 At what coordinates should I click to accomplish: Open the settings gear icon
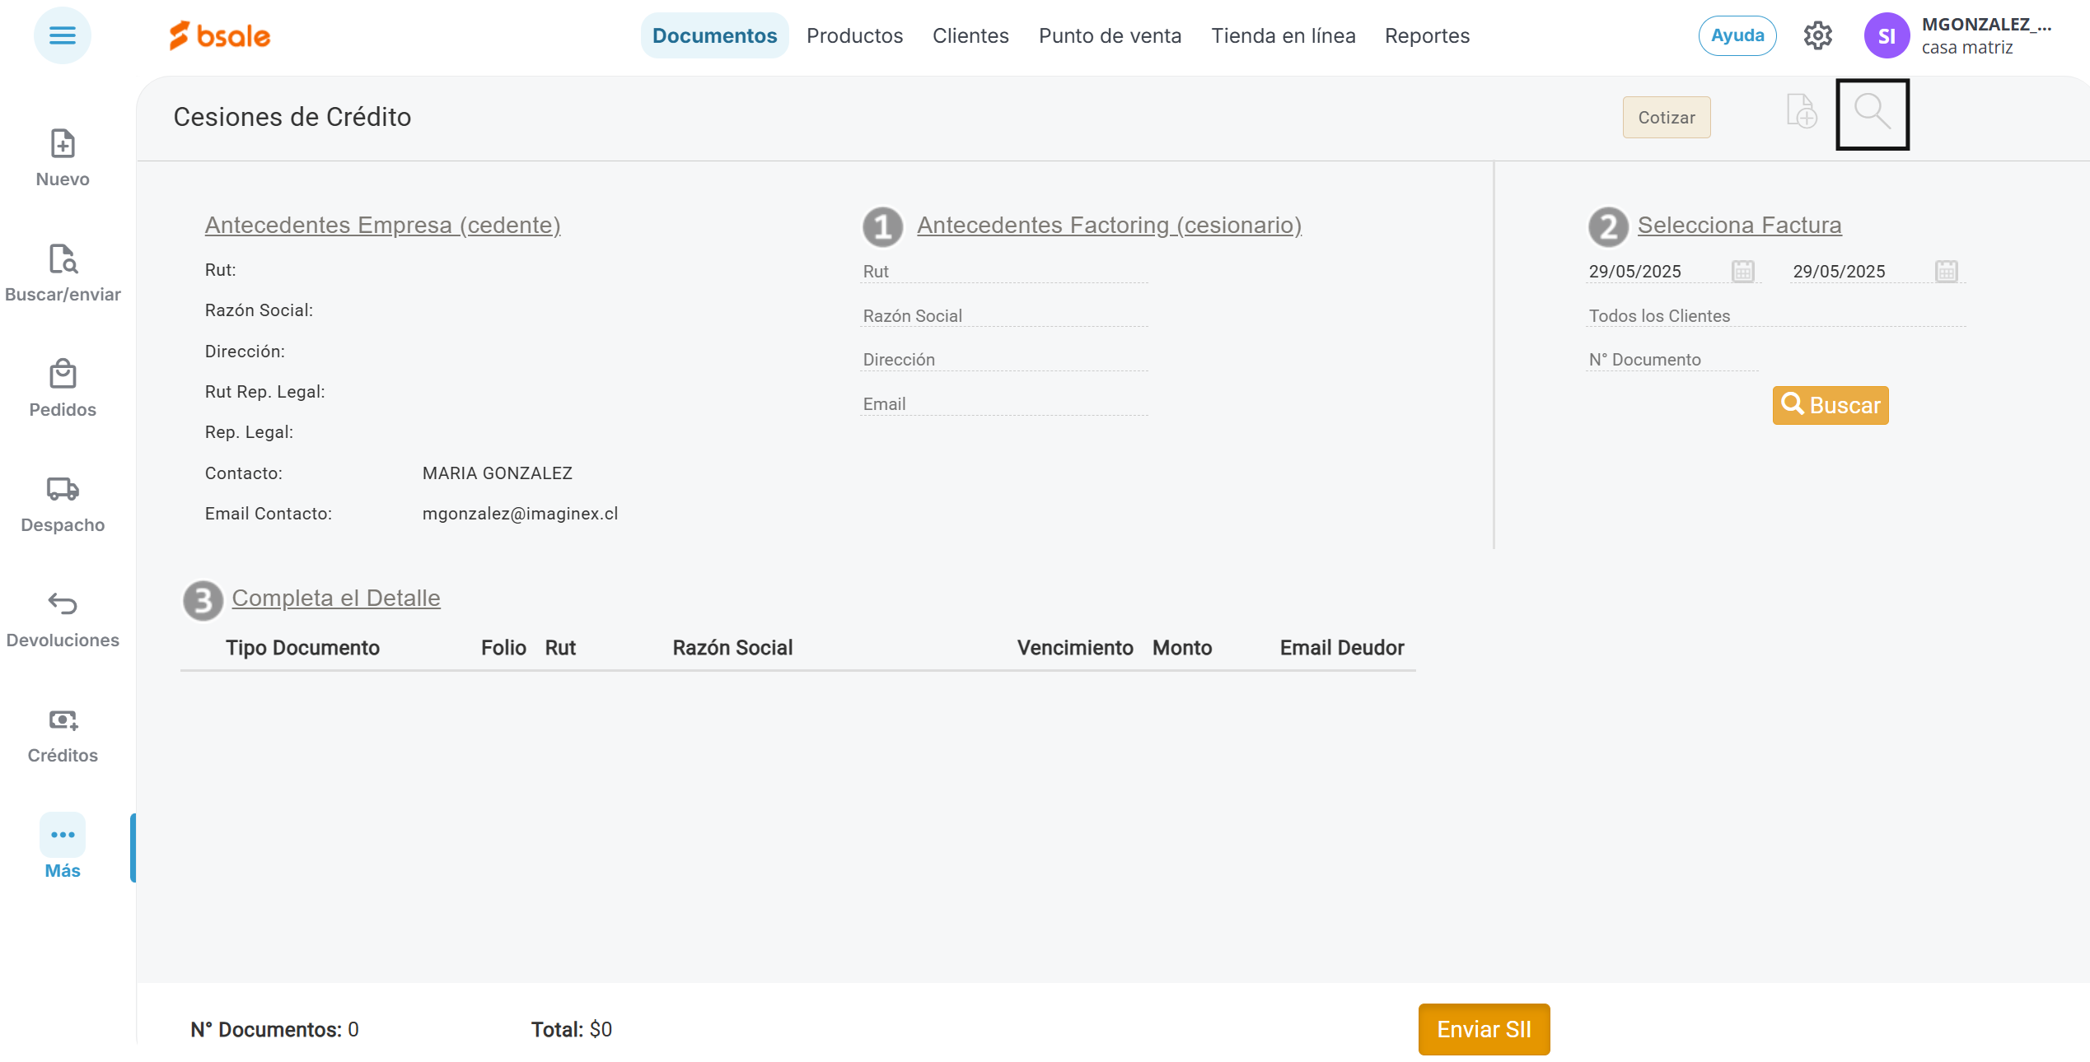(x=1817, y=35)
